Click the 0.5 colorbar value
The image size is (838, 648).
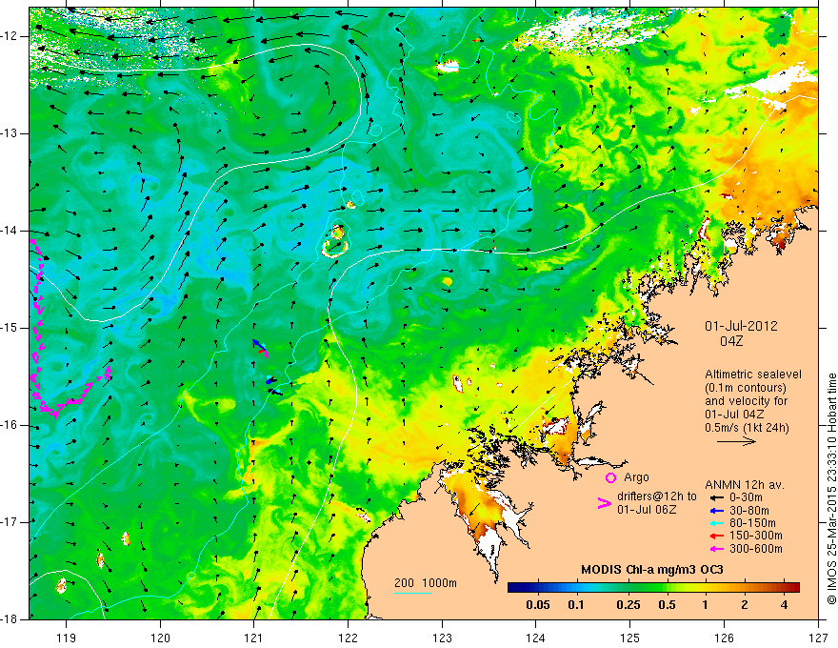click(667, 605)
